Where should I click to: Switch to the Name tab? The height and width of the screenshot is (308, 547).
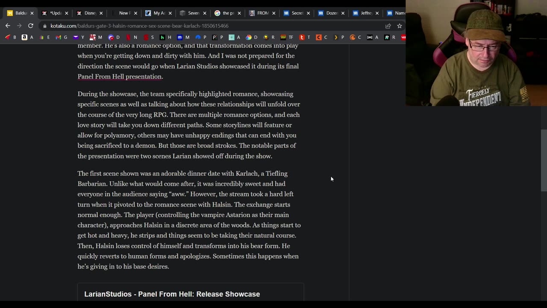coord(395,13)
